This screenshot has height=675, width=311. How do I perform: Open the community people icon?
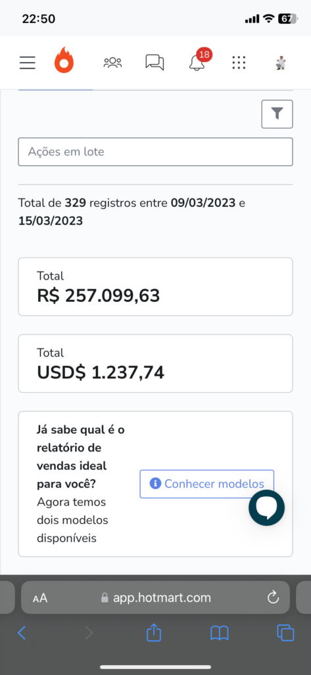112,63
